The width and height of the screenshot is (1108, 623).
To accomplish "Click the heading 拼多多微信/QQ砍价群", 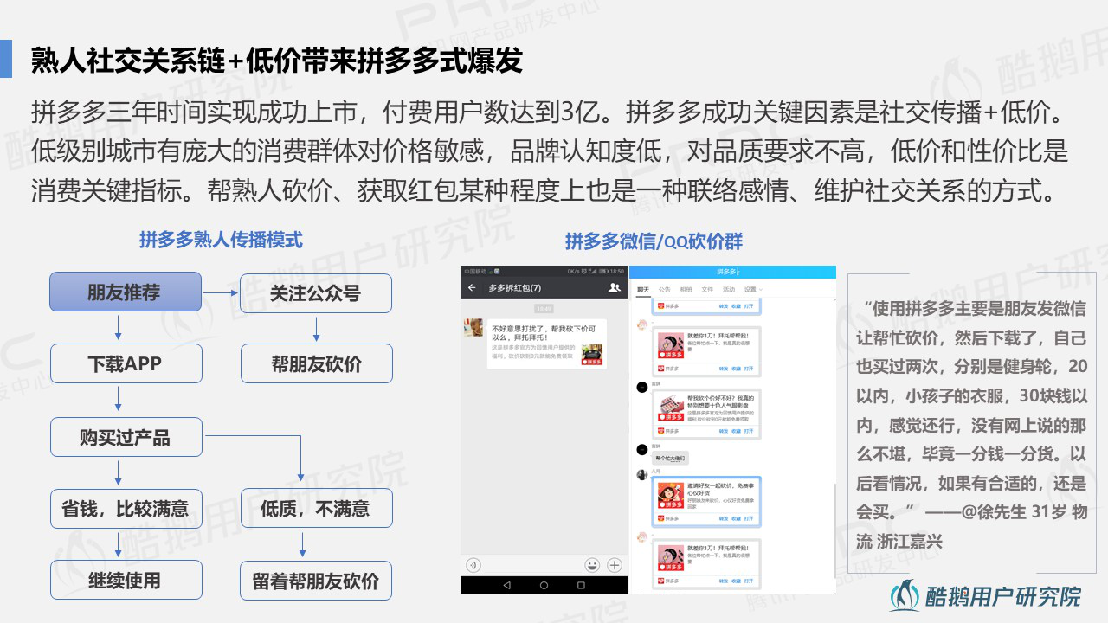I will click(x=654, y=241).
